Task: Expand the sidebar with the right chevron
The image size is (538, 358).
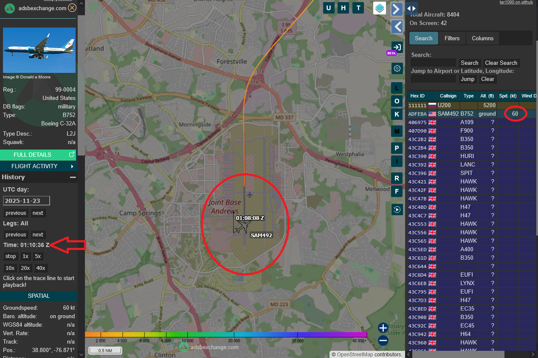Action: [397, 9]
